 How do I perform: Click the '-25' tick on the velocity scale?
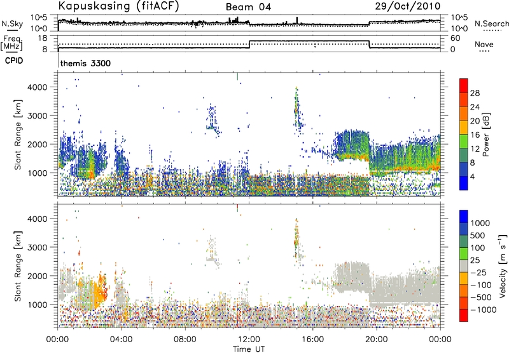(x=478, y=272)
